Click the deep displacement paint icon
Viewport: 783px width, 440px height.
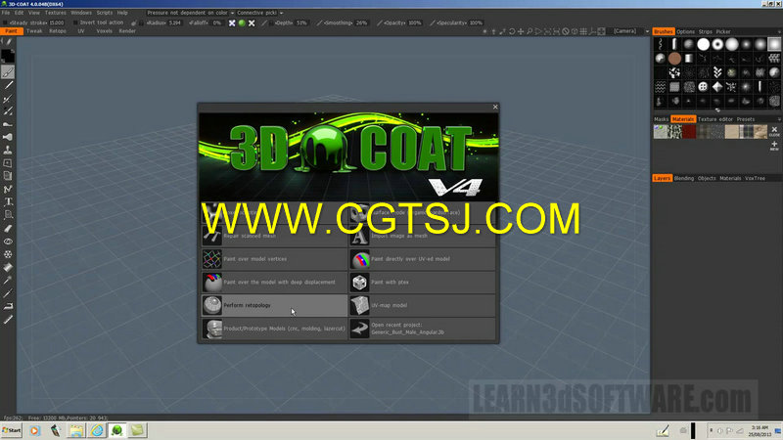[211, 283]
